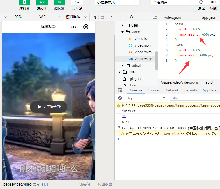Open the WiFi network dropdown
Screen dimensions: 220x189
50,17
